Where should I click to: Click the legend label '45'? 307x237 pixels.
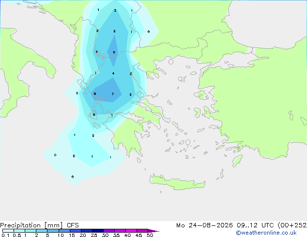(138, 235)
